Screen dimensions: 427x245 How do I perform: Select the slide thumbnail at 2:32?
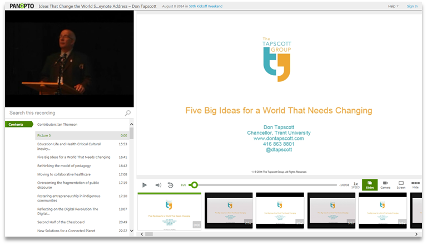(x=229, y=210)
